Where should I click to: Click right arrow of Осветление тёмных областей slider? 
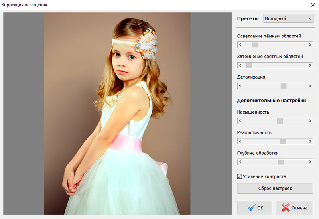click(x=310, y=45)
